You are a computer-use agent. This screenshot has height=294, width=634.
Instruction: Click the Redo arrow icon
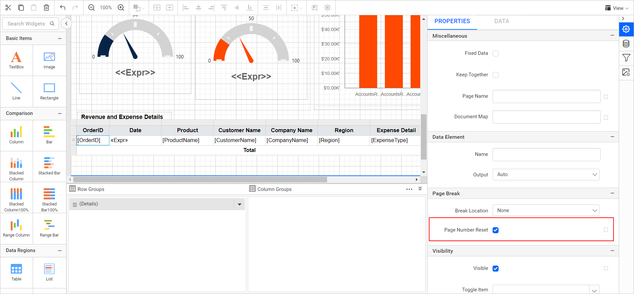(75, 7)
